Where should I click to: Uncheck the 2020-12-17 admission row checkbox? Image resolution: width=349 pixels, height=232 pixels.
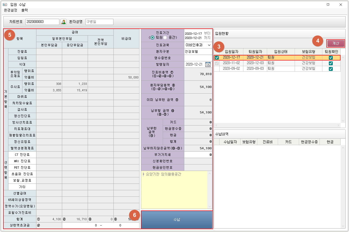point(217,57)
